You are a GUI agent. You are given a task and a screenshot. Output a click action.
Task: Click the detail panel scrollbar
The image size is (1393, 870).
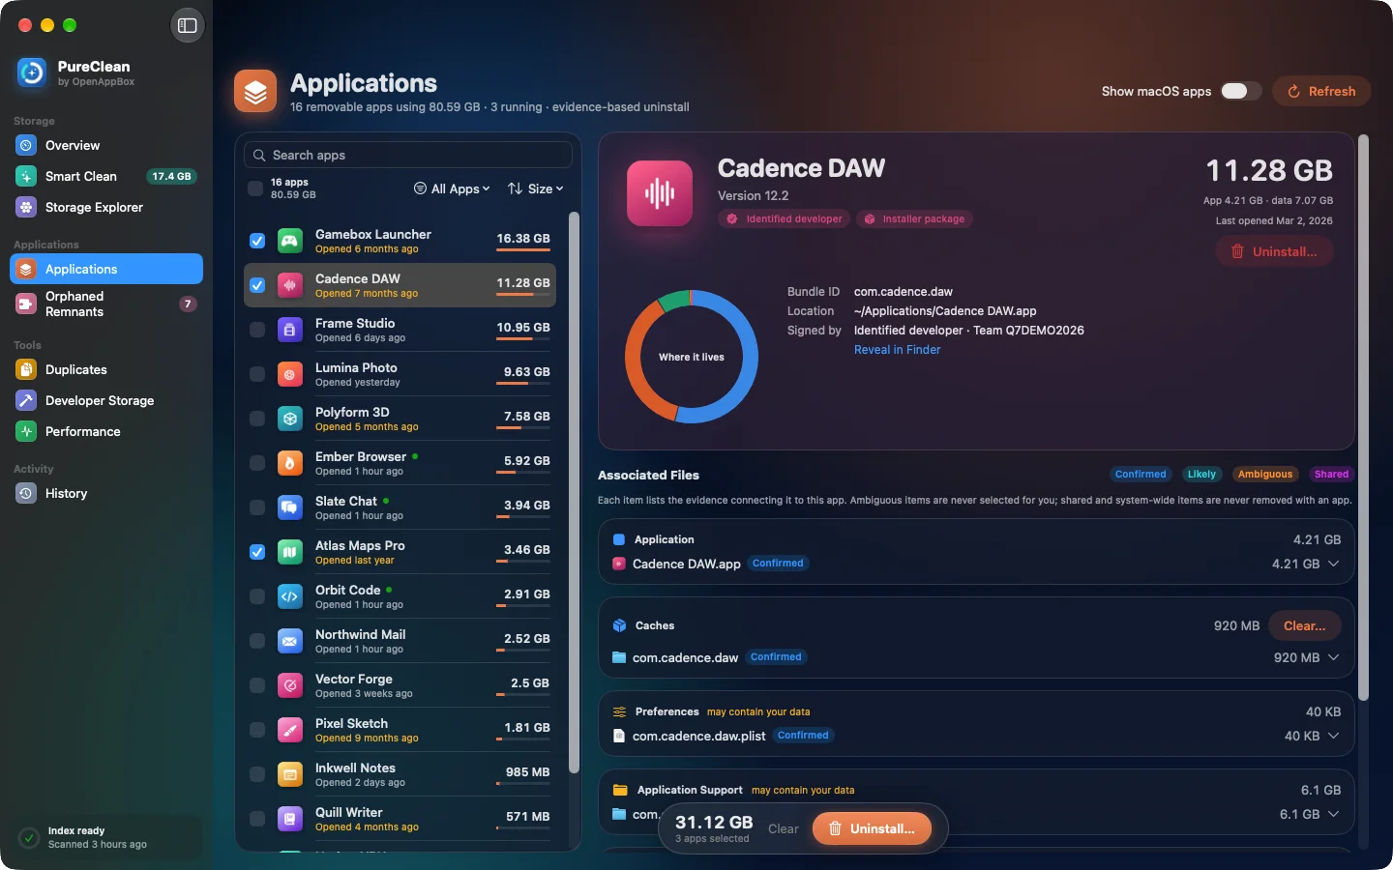(x=1363, y=417)
